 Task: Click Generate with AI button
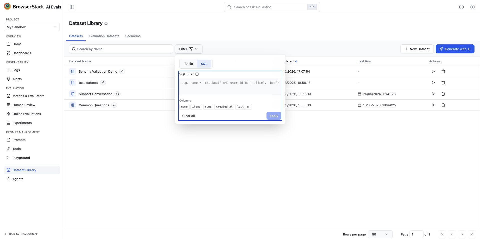click(455, 49)
